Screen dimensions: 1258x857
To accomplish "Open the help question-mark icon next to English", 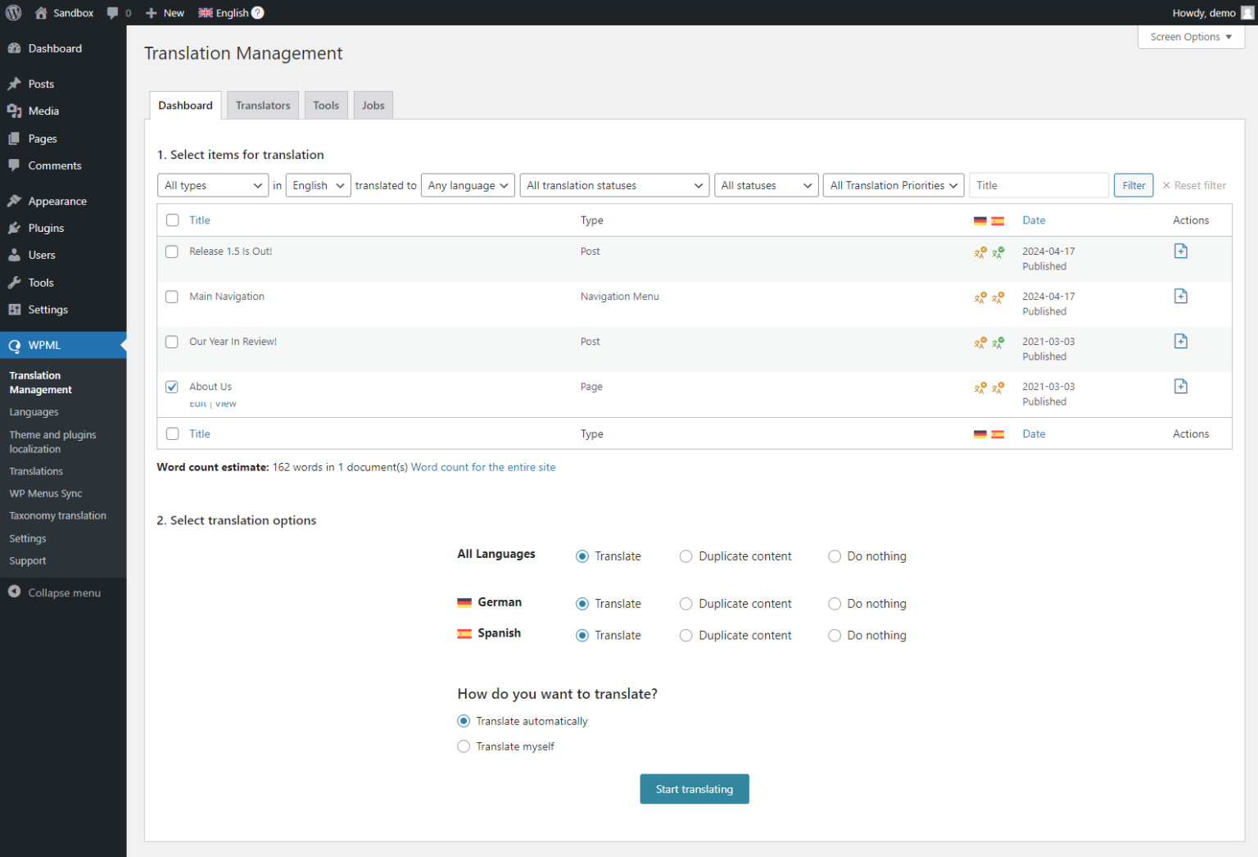I will coord(257,12).
